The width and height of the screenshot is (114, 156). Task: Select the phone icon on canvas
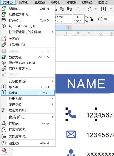click(x=72, y=114)
